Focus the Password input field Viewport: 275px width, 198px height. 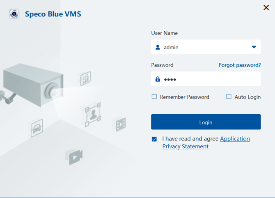211,79
